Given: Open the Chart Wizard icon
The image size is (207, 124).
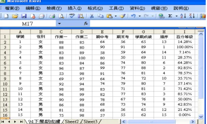Looking at the screenshot, I should [x=203, y=16].
